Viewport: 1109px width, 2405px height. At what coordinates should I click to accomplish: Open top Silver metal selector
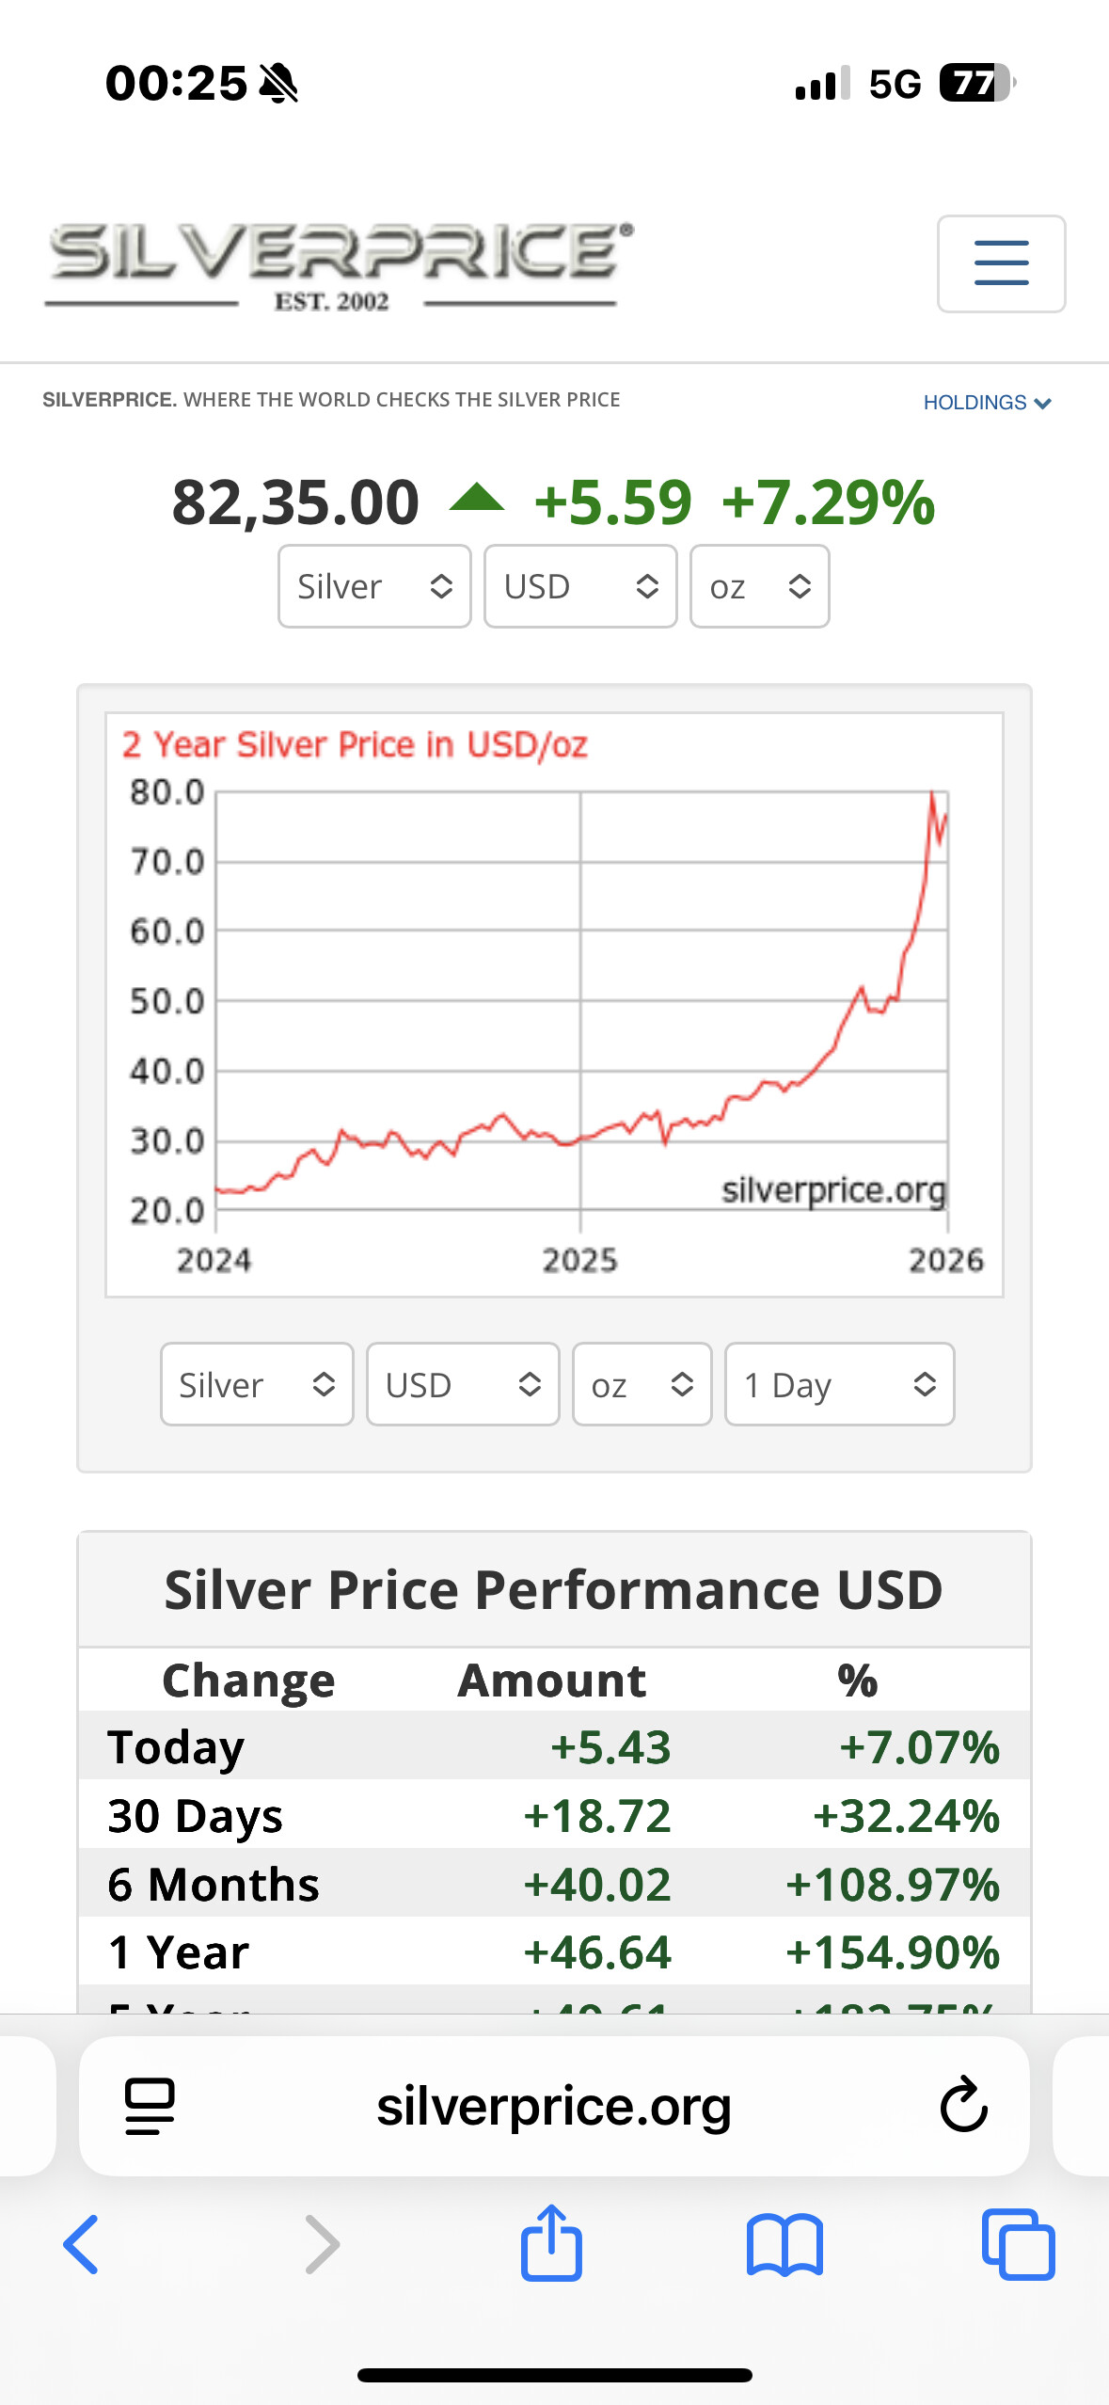(374, 586)
